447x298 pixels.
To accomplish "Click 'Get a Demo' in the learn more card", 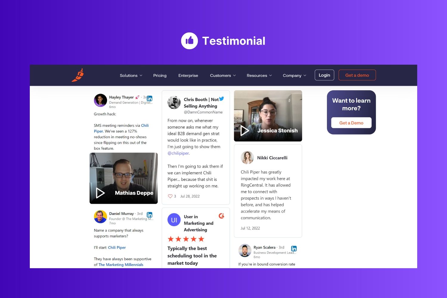I will [x=351, y=123].
